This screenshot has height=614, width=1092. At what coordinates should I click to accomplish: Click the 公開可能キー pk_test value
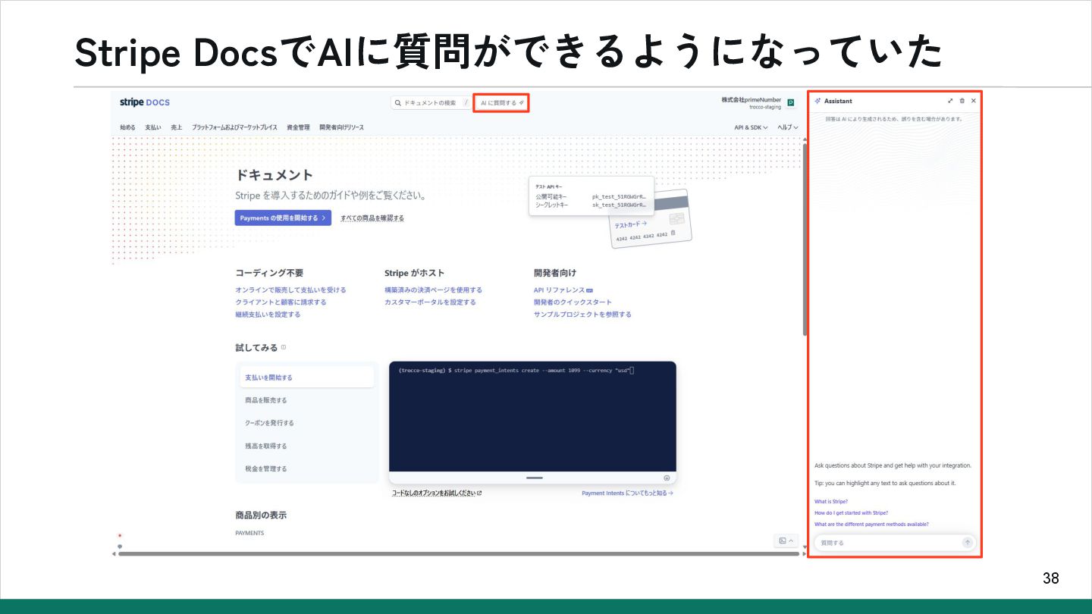[620, 196]
